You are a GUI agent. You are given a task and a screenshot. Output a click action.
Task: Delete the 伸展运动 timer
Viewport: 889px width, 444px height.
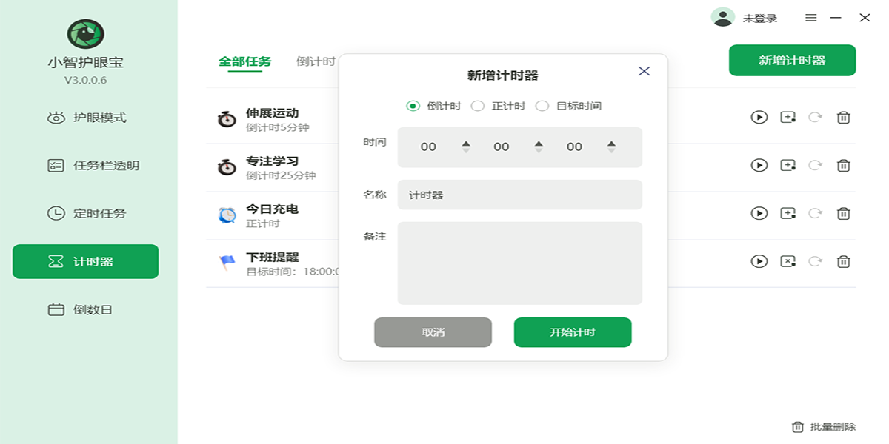(x=843, y=117)
